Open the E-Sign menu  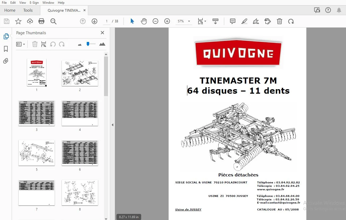pos(34,2)
